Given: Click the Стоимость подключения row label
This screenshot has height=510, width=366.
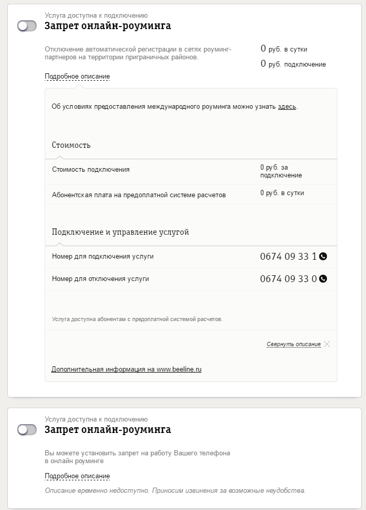Looking at the screenshot, I should [91, 169].
